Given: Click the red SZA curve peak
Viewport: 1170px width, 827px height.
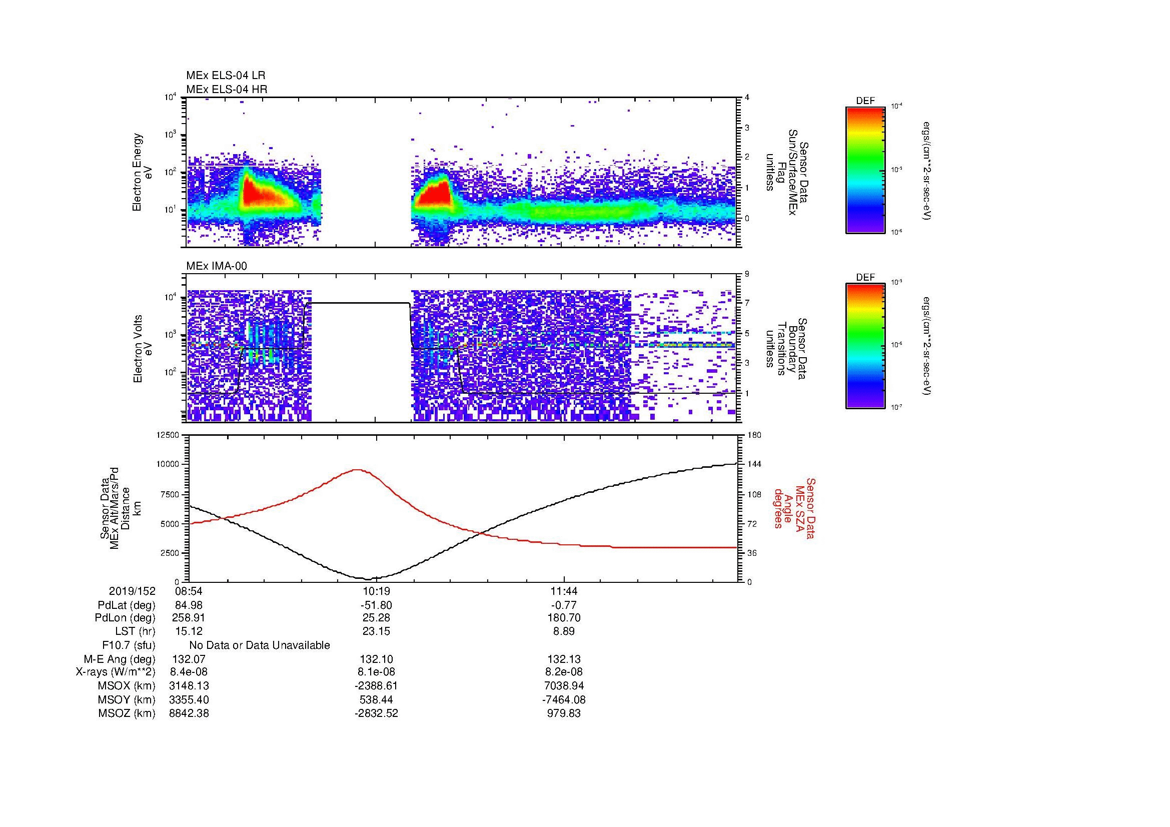Looking at the screenshot, I should tap(357, 470).
